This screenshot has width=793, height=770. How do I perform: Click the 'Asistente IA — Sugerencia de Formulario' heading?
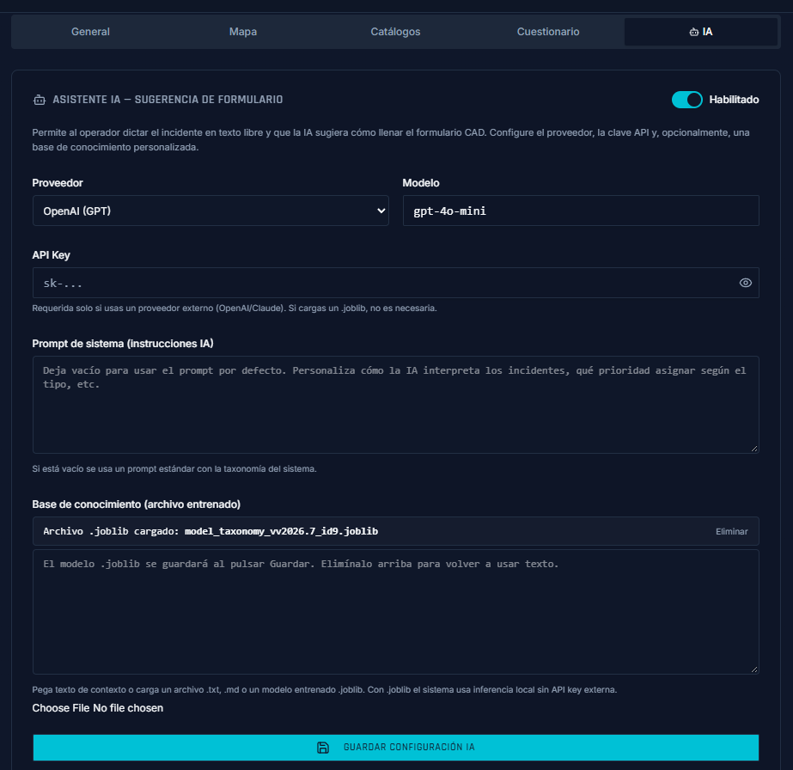pos(168,100)
